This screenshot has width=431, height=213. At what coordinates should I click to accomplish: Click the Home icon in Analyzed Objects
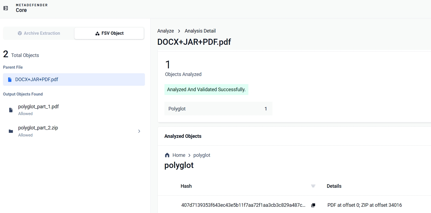167,155
